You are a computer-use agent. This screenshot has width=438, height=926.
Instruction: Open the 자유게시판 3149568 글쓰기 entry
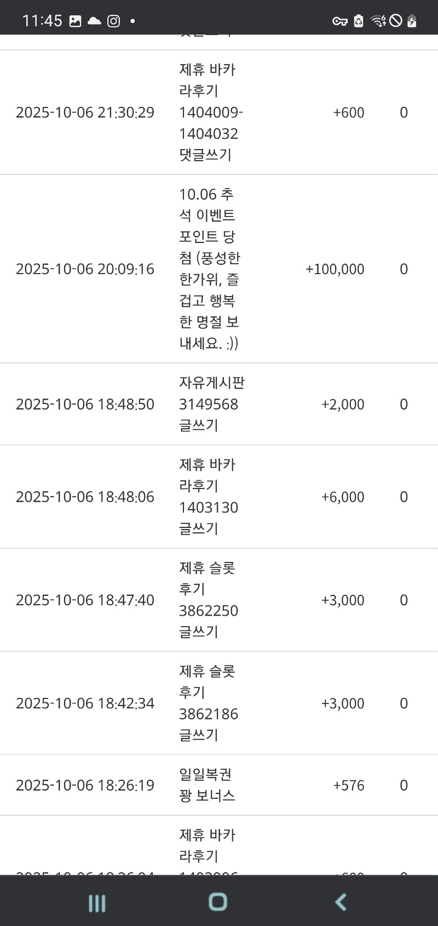[x=211, y=404]
